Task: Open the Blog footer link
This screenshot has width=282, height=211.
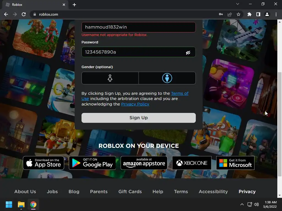Action: (74, 191)
